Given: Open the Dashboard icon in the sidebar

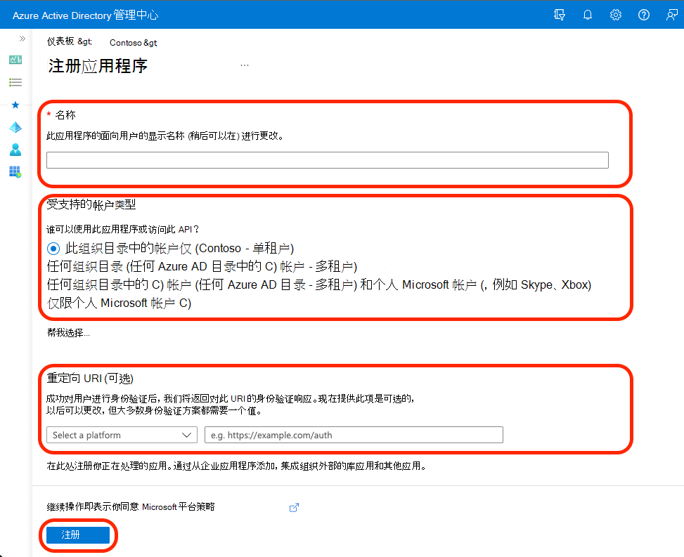Looking at the screenshot, I should (15, 60).
